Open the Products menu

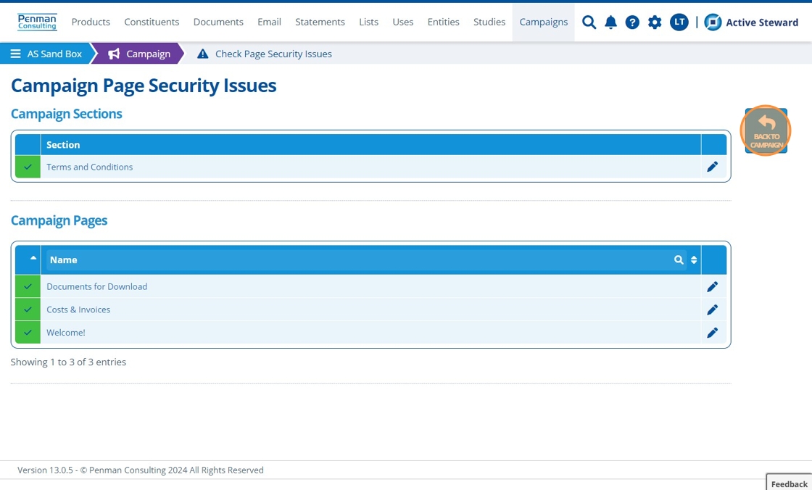pos(91,22)
